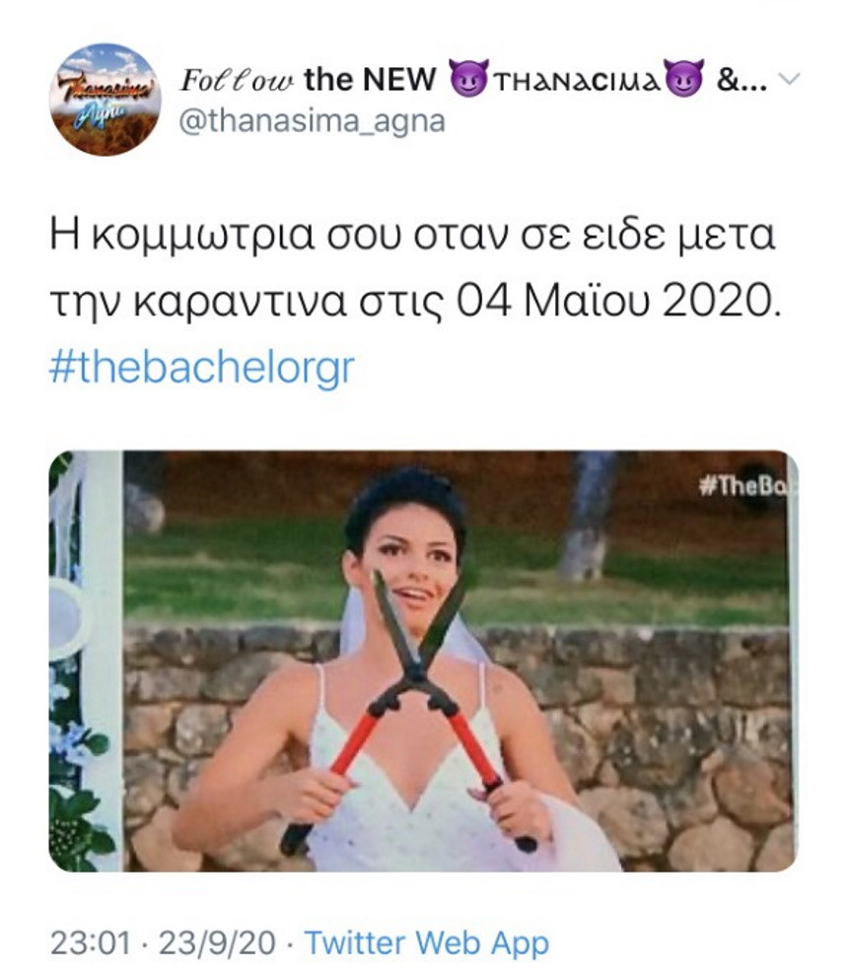Open the attached tweet photo
The width and height of the screenshot is (848, 977).
(x=423, y=661)
